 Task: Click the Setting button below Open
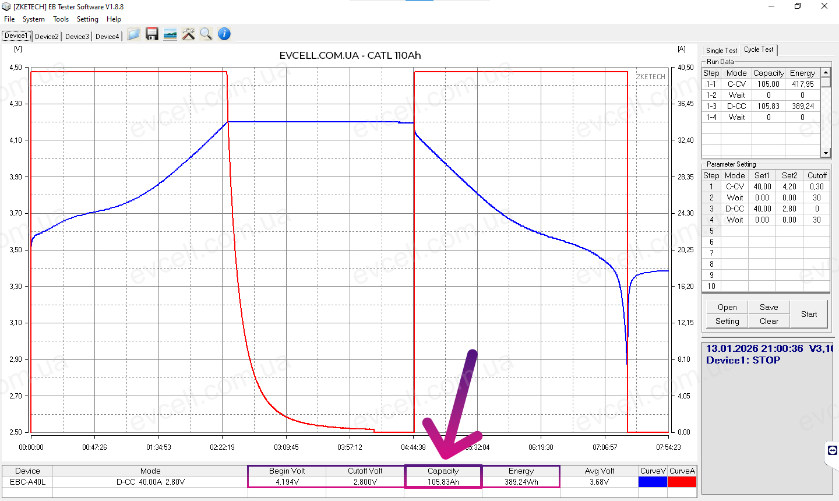tap(727, 321)
